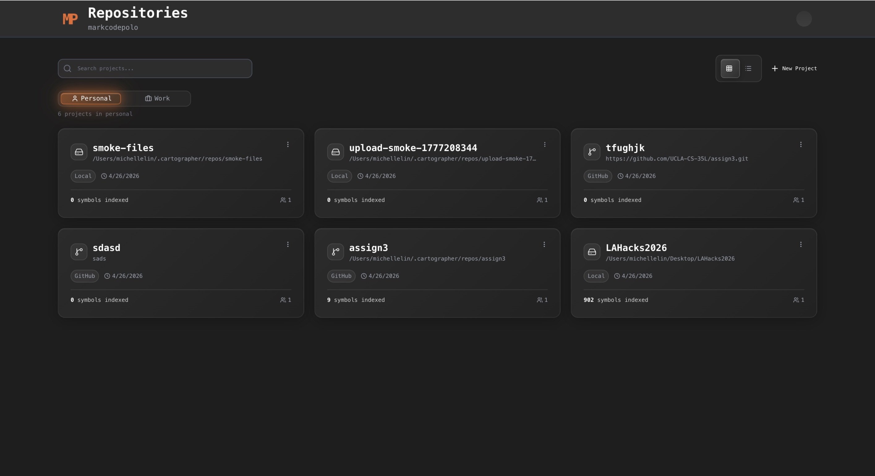Switch to list view
This screenshot has width=875, height=476.
pyautogui.click(x=748, y=69)
